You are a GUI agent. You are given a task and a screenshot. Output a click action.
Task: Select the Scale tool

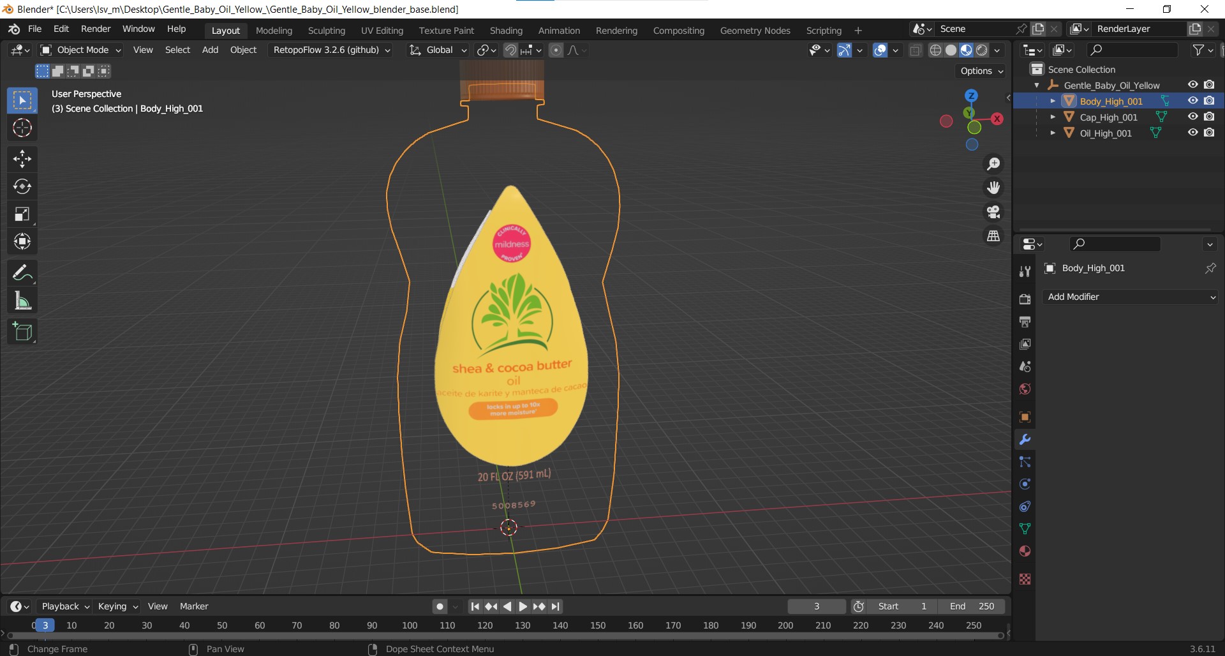click(x=22, y=214)
